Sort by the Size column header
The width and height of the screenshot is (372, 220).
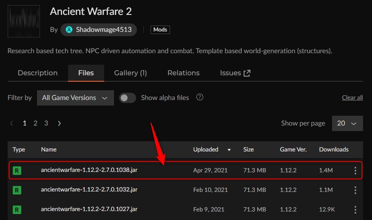tap(248, 149)
